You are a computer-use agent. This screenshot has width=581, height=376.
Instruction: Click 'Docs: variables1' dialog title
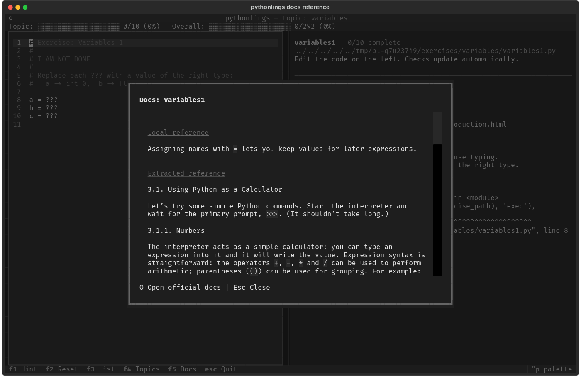pyautogui.click(x=172, y=100)
